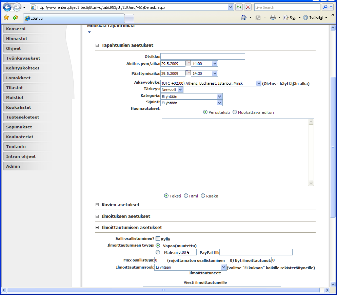This screenshot has width=337, height=295.
Task: Click the page vertical scrollbar thumb
Action: point(333,147)
